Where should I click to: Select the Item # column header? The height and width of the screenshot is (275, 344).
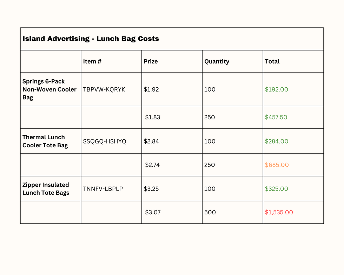(x=92, y=61)
